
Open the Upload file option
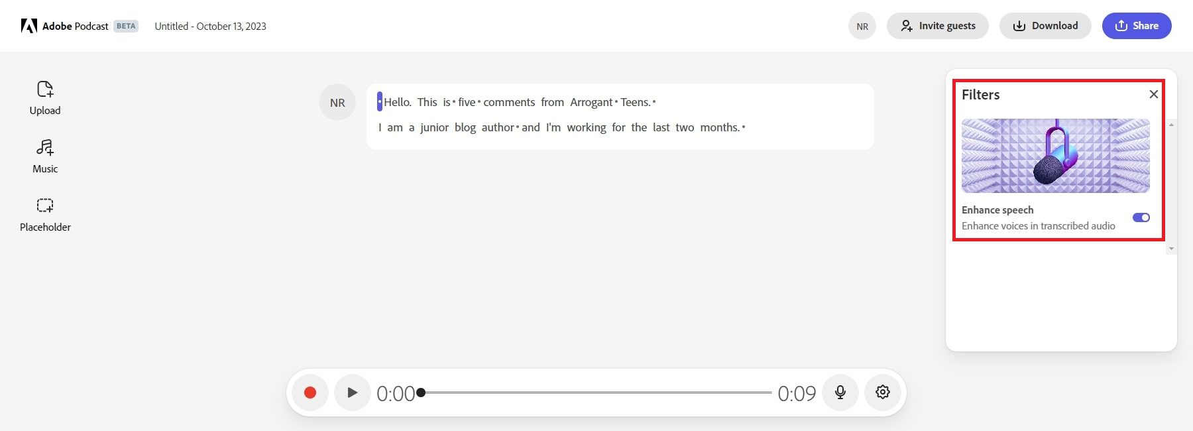[x=45, y=98]
